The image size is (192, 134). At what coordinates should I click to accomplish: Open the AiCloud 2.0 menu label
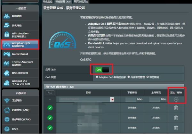coord(21,82)
